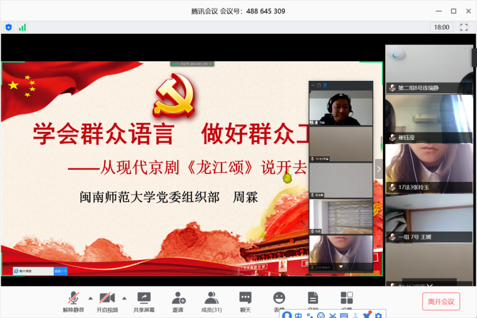477x318 pixels.
Task: Open audio options arrow beside 解除静音
Action: (91, 297)
